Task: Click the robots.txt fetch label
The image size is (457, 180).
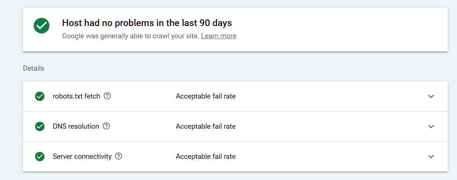Action: pyautogui.click(x=76, y=96)
